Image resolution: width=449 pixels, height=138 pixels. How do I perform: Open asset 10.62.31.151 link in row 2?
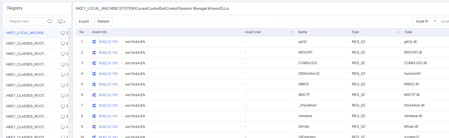pyautogui.click(x=108, y=53)
